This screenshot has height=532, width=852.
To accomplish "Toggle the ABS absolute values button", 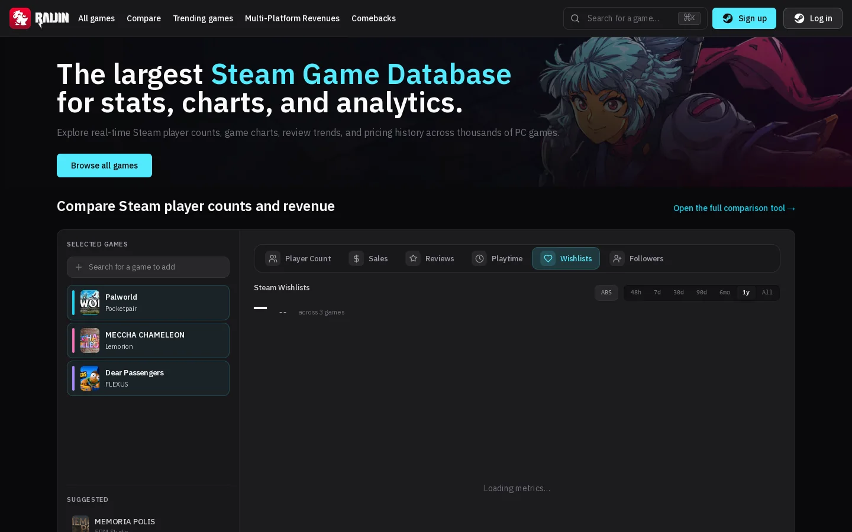I will coord(606,293).
